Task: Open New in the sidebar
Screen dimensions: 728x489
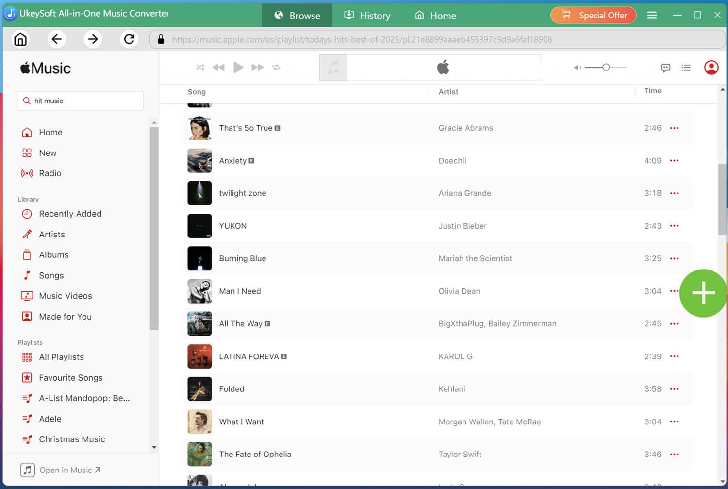Action: (39, 153)
